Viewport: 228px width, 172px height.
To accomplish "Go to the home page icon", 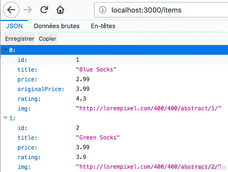I will [60, 10].
